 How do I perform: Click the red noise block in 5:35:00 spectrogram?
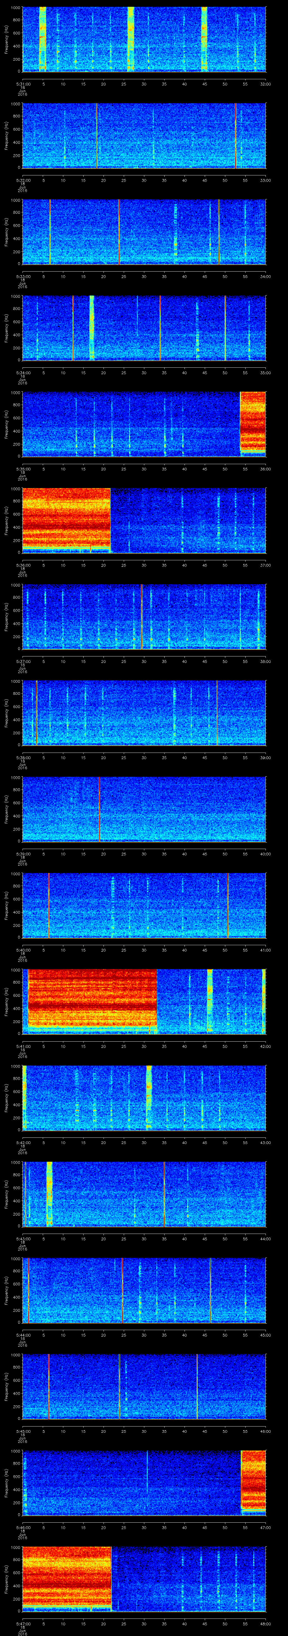pyautogui.click(x=253, y=422)
